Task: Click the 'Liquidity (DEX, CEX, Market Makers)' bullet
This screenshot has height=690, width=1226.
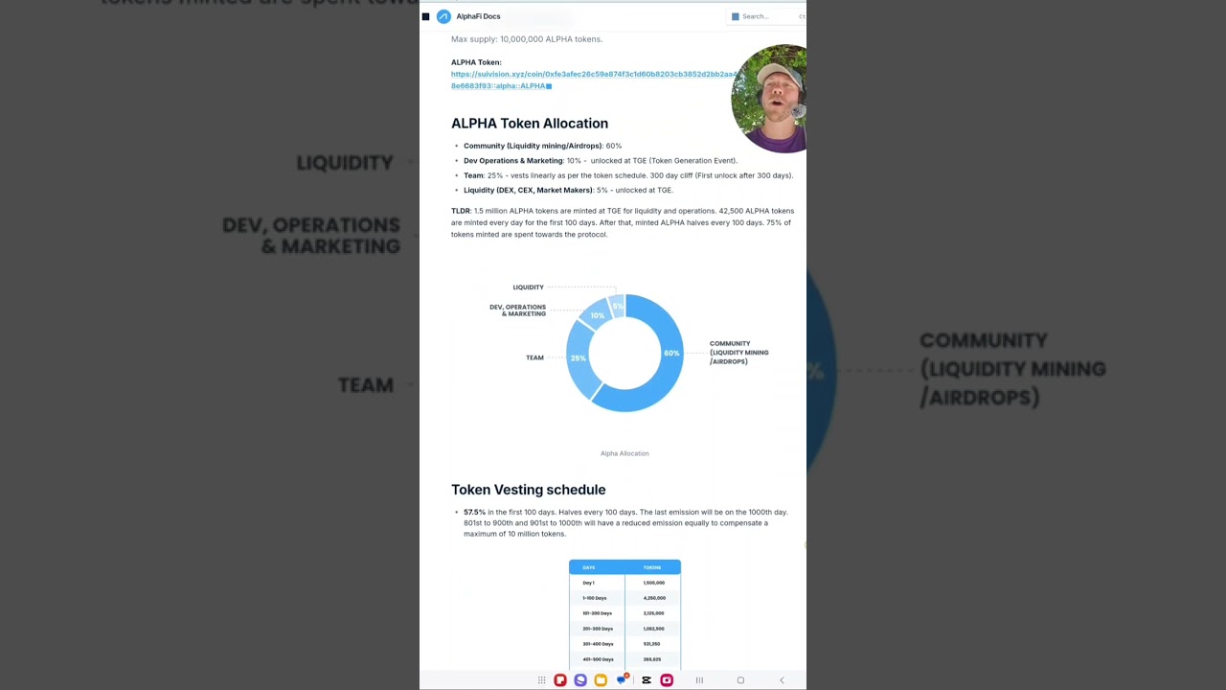Action: pos(568,190)
